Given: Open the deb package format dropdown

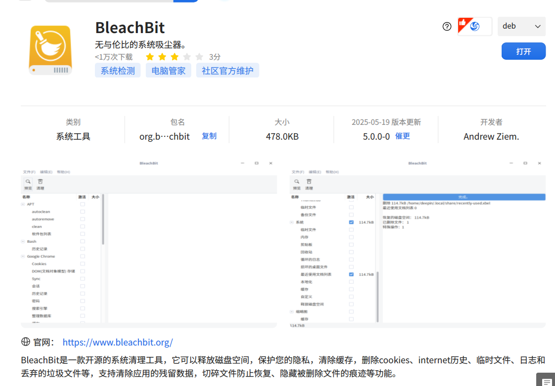Looking at the screenshot, I should [x=521, y=26].
